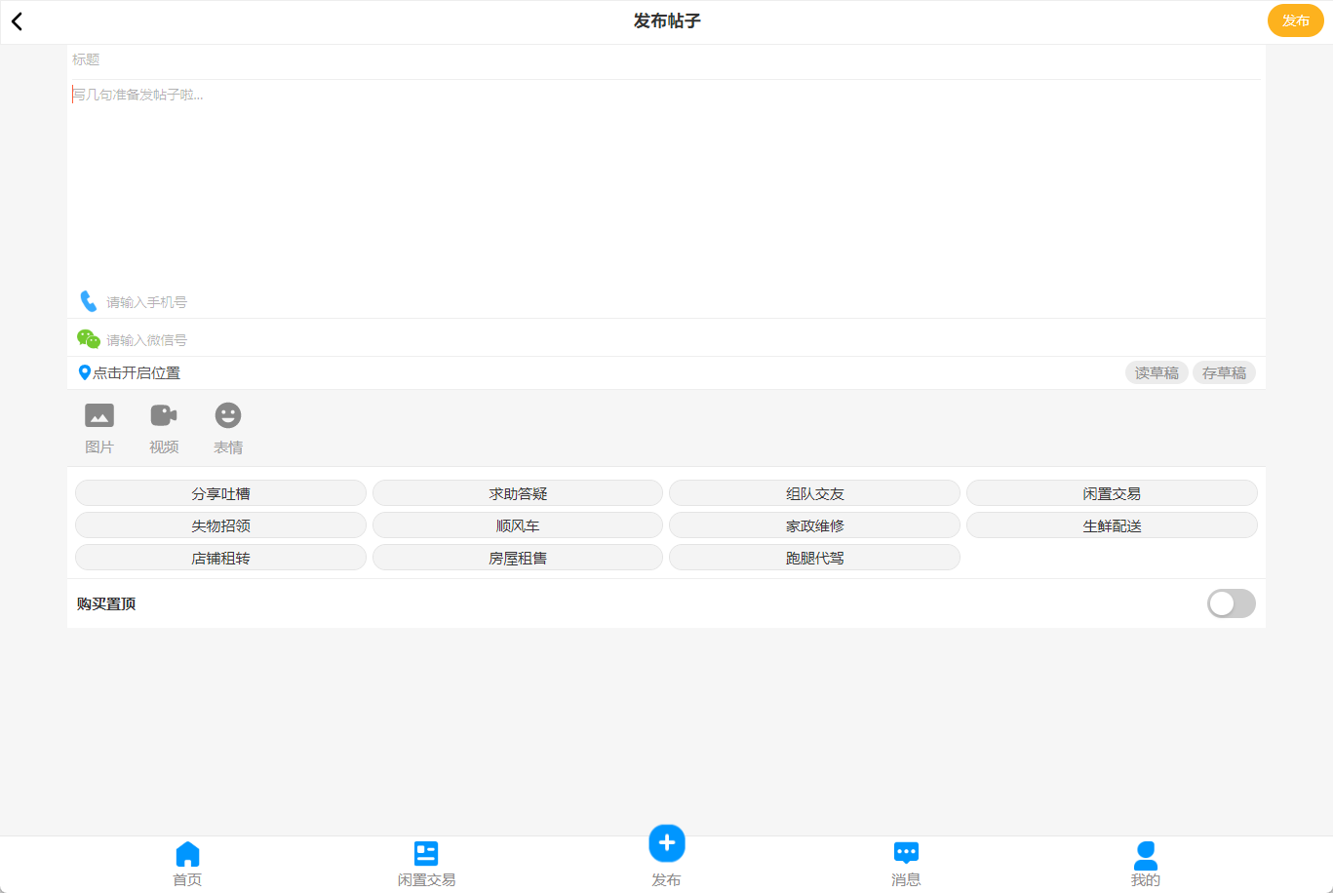
Task: Select the 分享吐槽 category
Action: click(x=220, y=493)
